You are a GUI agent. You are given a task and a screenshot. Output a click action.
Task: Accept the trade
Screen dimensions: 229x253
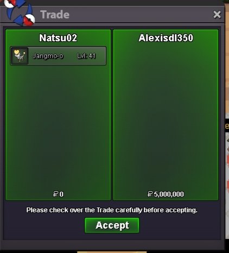coord(112,225)
